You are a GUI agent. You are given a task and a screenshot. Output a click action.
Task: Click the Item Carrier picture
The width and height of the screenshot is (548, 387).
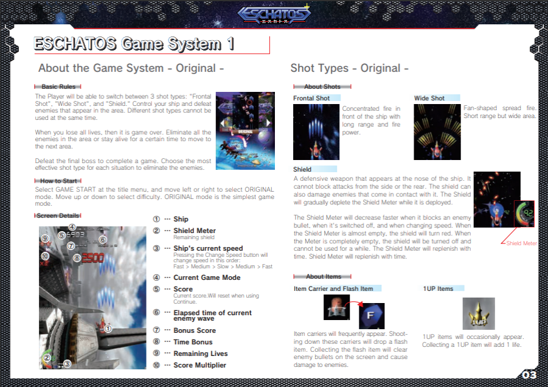tap(336, 307)
